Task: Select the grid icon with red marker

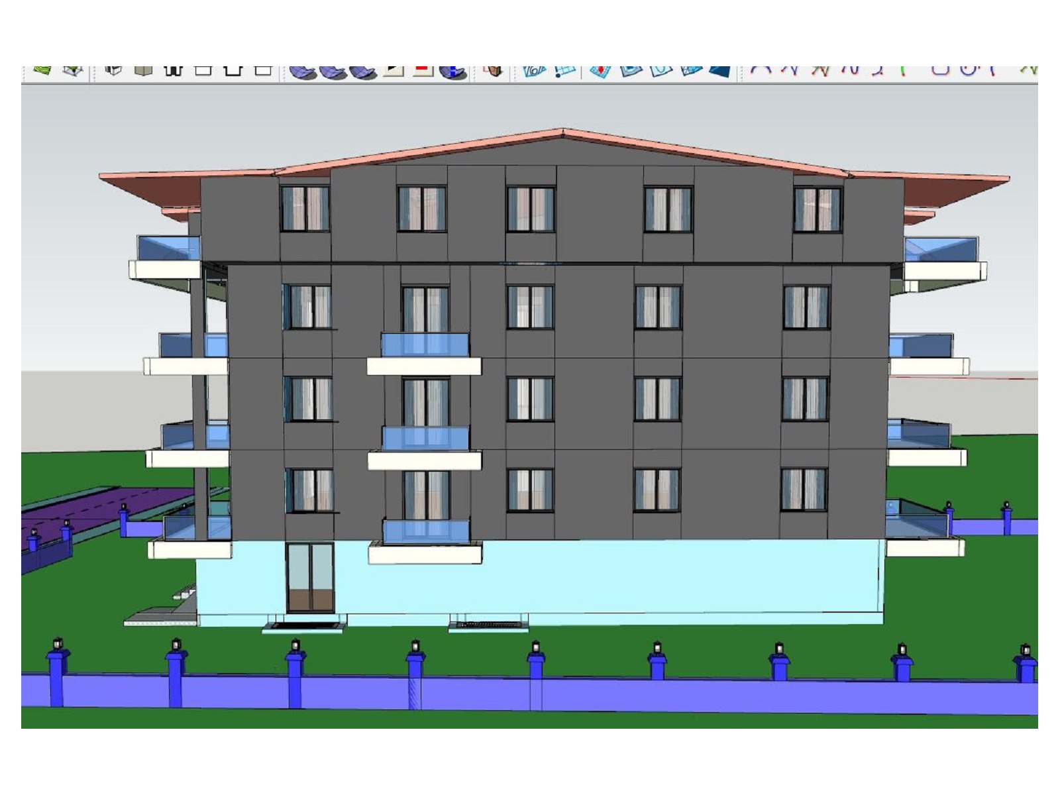Action: [599, 72]
